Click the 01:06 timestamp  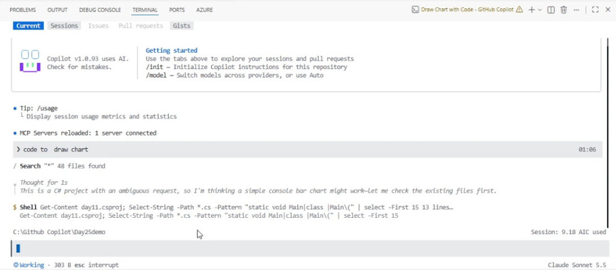[587, 149]
